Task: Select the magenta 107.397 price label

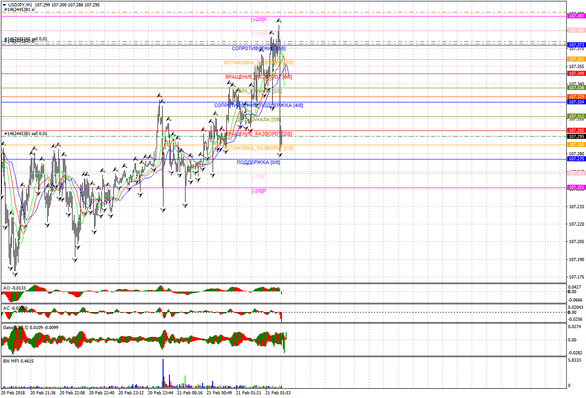Action: click(576, 16)
